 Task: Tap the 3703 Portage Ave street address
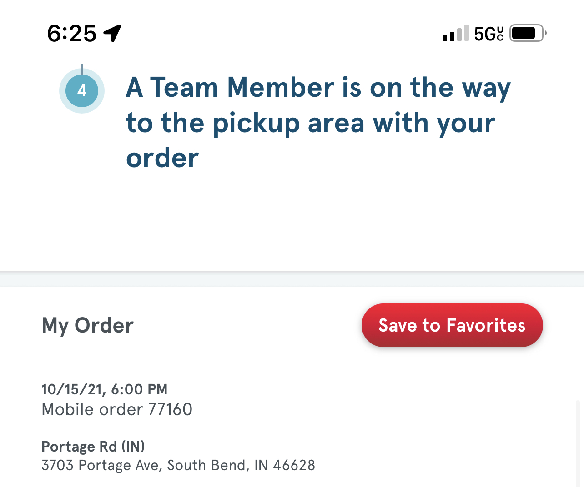(100, 466)
